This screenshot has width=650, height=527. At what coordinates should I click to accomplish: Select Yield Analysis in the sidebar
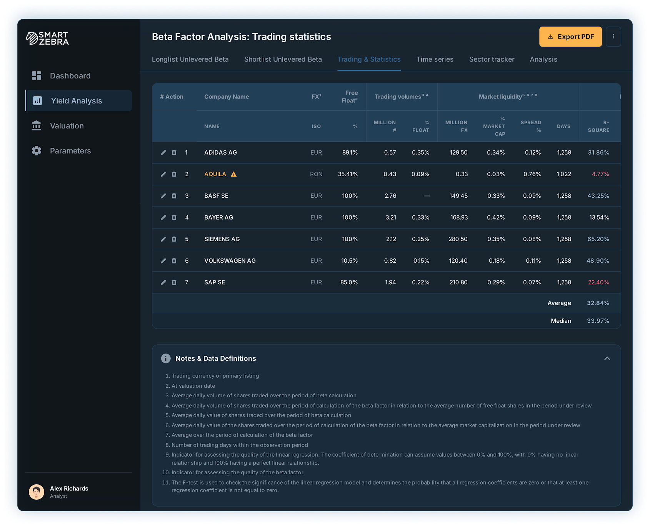(x=78, y=101)
